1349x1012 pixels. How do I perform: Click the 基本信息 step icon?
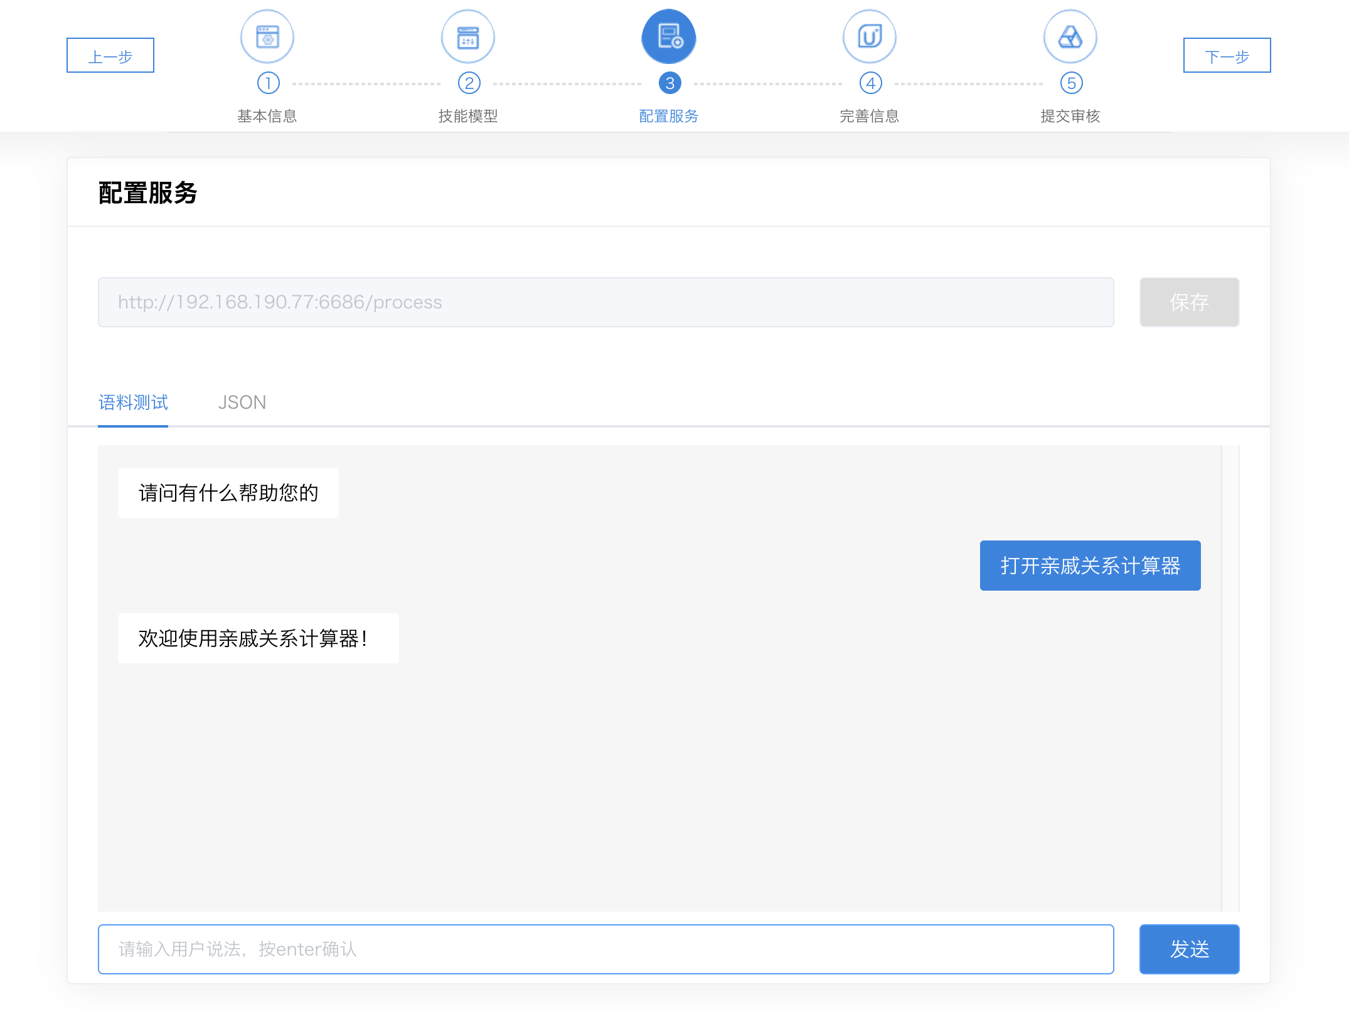point(267,37)
